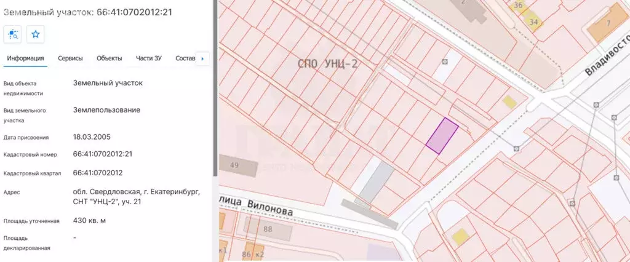Image resolution: width=630 pixels, height=262 pixels.
Task: Click the Дата присвоения label
Action: tap(26, 137)
